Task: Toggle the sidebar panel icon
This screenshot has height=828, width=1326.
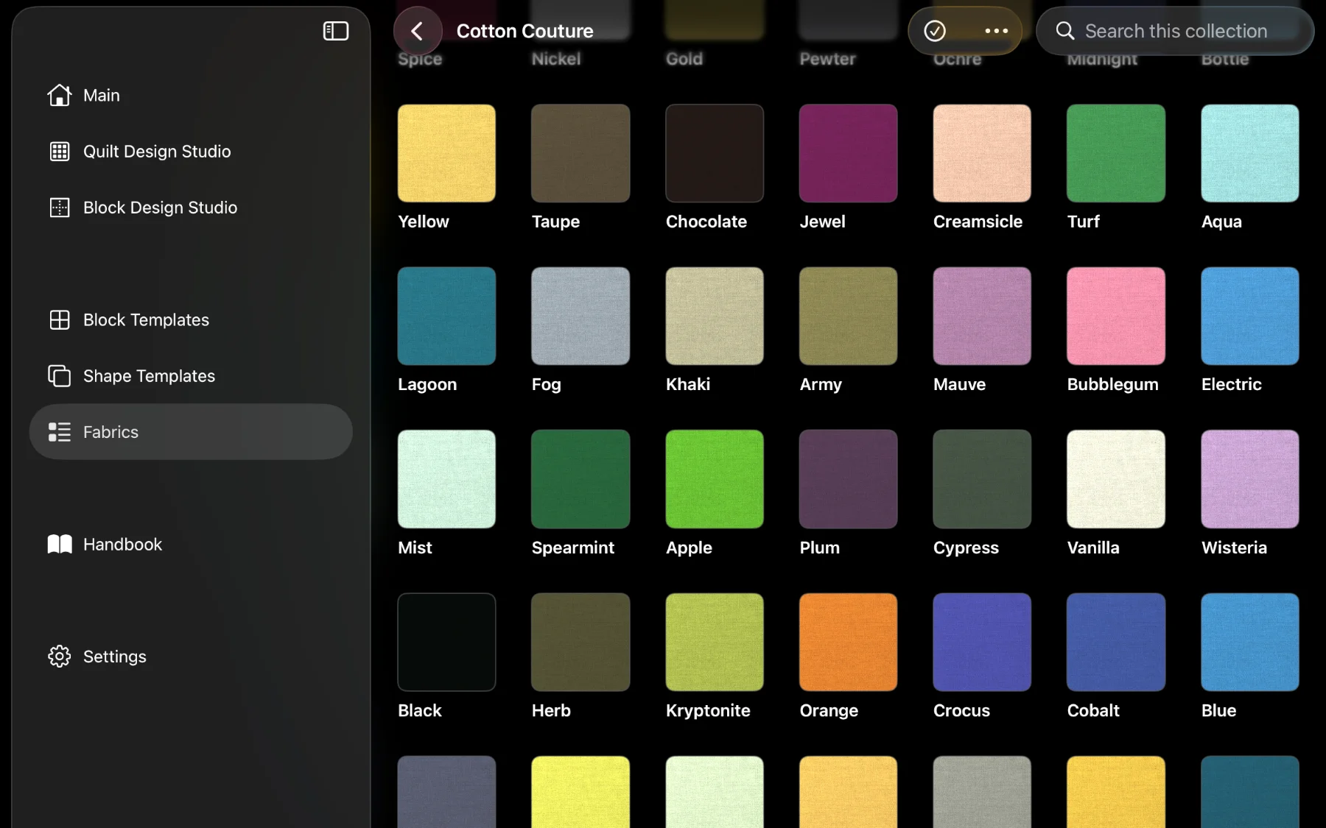Action: 336,31
